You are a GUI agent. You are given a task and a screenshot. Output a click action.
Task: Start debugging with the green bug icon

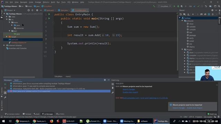tap(178, 6)
